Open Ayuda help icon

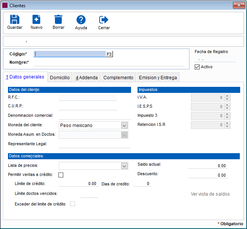pos(81,20)
